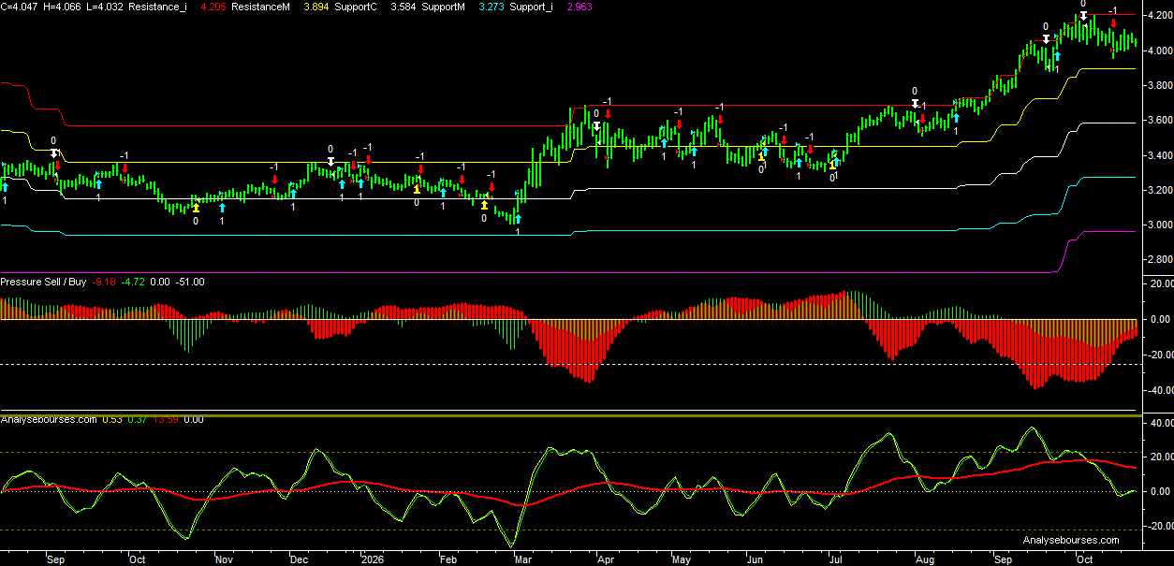Viewport: 1174px width, 566px height.
Task: Click the red 13.59 oscillator value
Action: 165,420
